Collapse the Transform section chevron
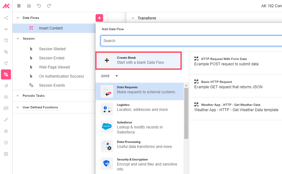The height and width of the screenshot is (174, 282). click(x=133, y=18)
